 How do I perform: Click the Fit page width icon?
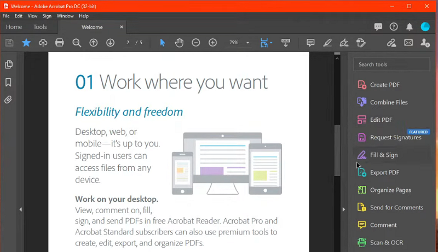[264, 43]
